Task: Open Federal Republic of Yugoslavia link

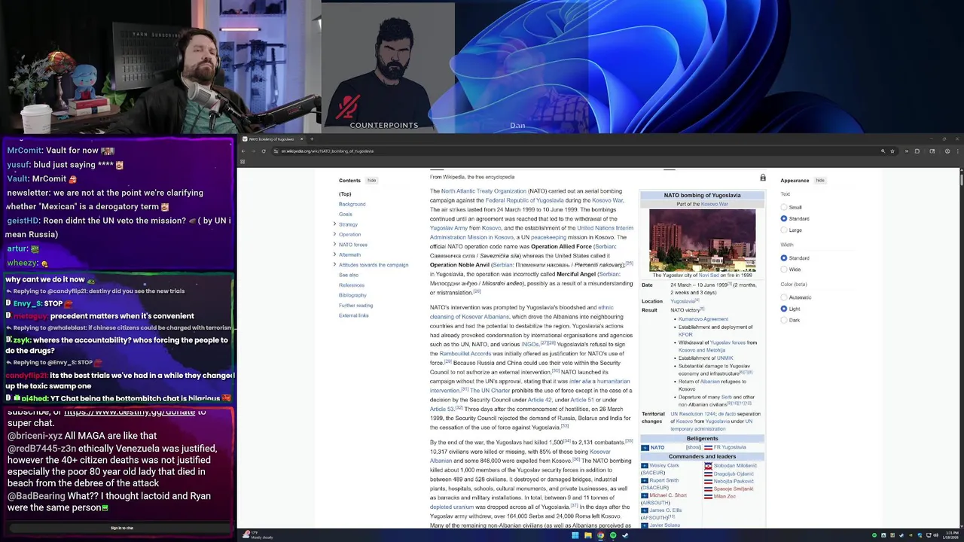Action: pyautogui.click(x=524, y=200)
